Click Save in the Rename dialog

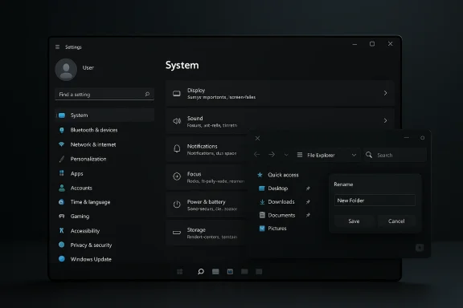[354, 221]
